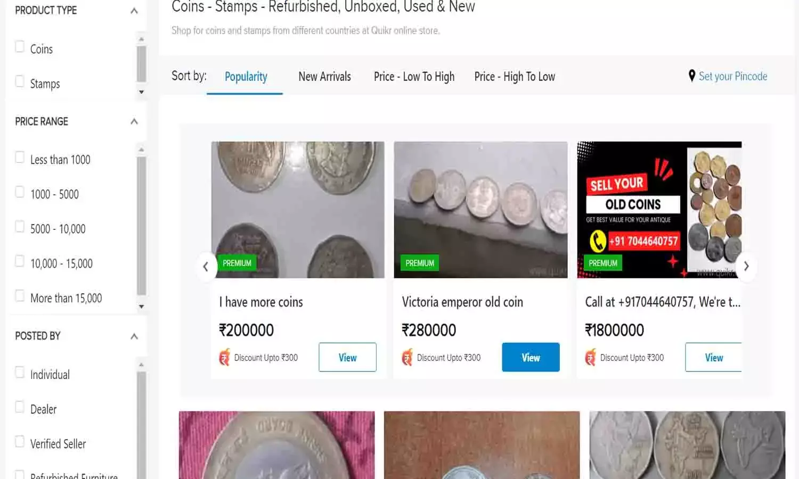Tick the Less than 1000 price checkbox
This screenshot has width=799, height=479.
point(20,158)
